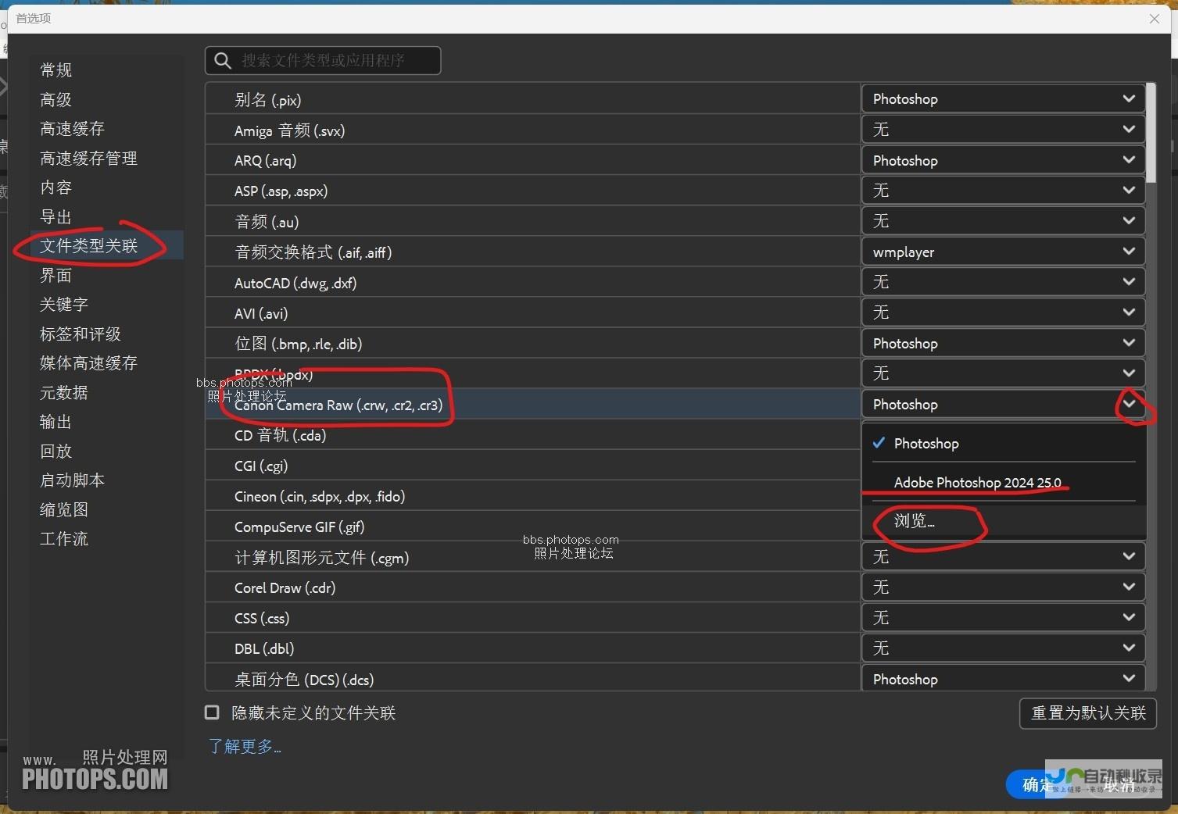This screenshot has width=1178, height=814.
Task: Open dropdown for Corel Draw (.cdr)
Action: tap(1004, 587)
